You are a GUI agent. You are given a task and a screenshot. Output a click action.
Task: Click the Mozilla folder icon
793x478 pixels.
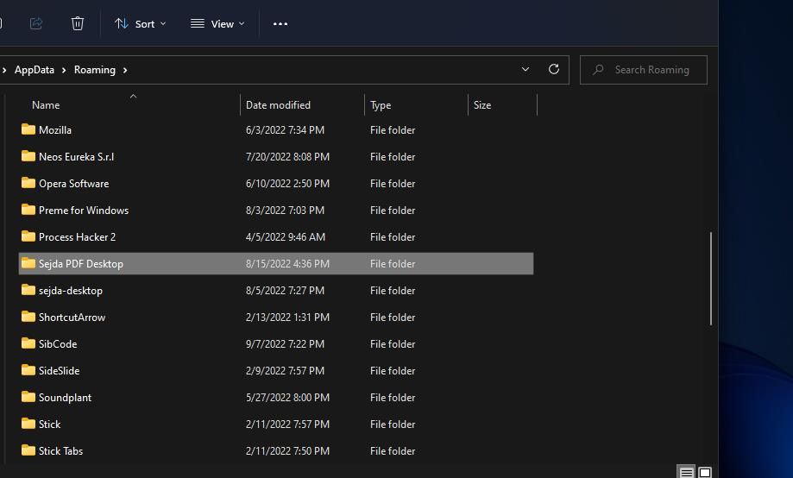pyautogui.click(x=28, y=129)
